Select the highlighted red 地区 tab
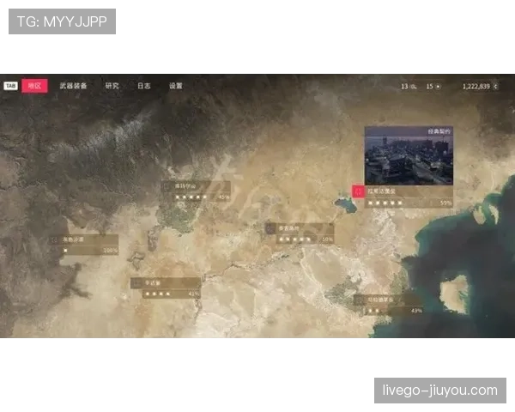The width and height of the screenshot is (515, 412). point(34,86)
